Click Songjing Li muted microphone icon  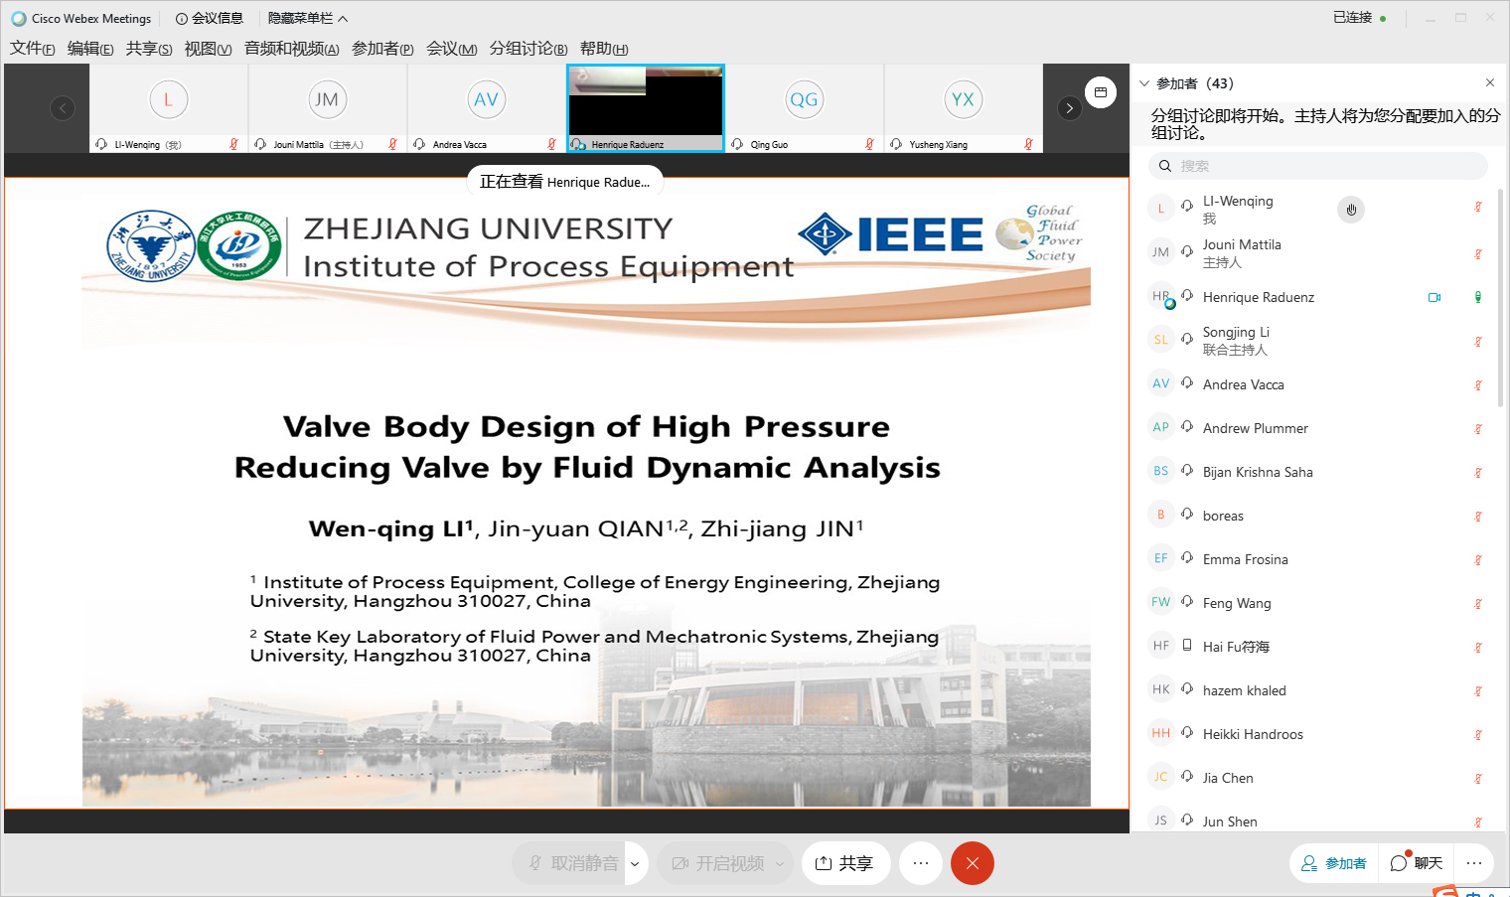[x=1478, y=342]
